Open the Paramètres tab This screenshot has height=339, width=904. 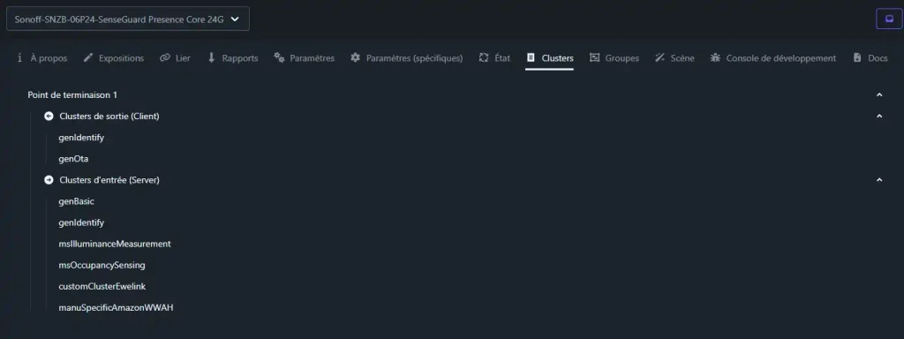tap(305, 57)
